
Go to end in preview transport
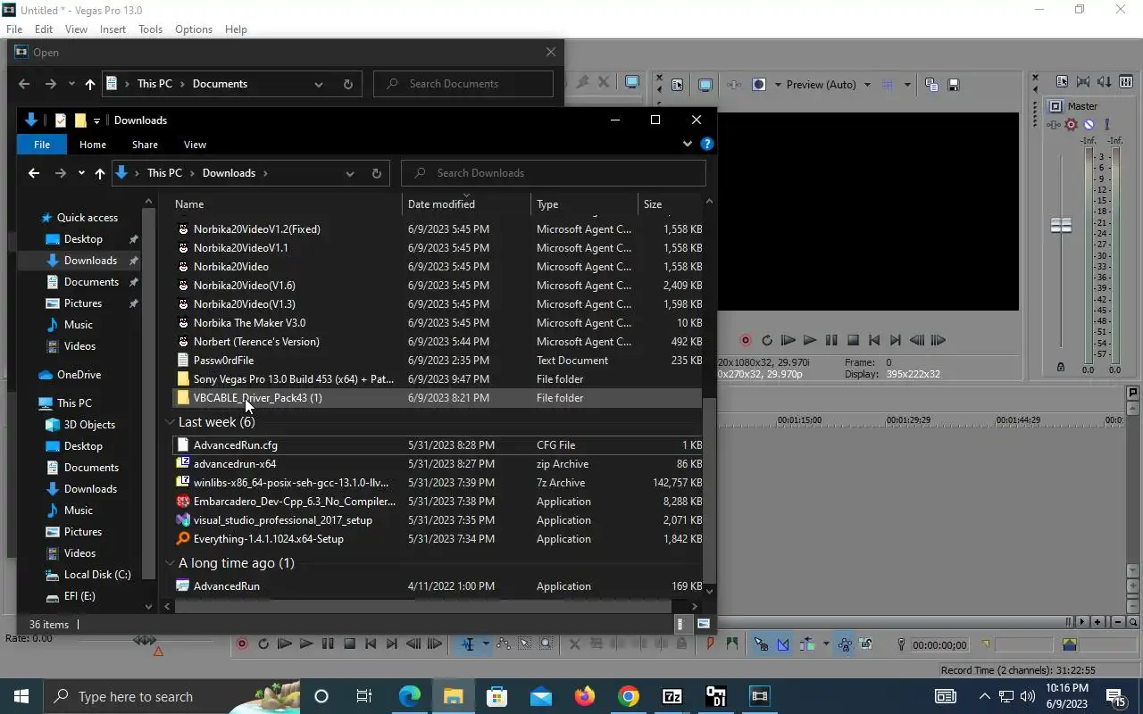coord(896,340)
